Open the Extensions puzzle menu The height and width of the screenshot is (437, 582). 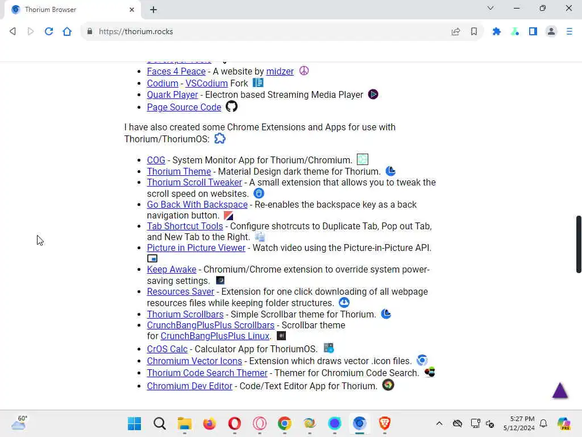click(496, 32)
